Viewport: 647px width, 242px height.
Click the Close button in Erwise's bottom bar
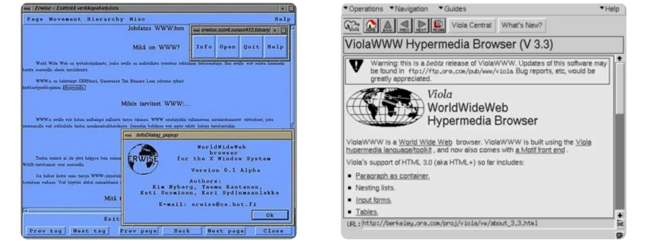coord(273,231)
